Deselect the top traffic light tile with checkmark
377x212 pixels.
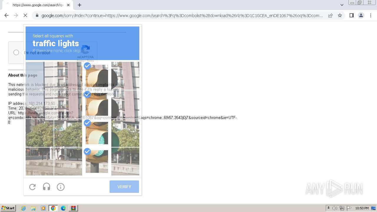click(97, 76)
